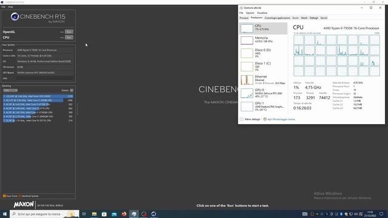Switch to the Dettagli tab
The height and width of the screenshot is (218, 388).
tap(314, 18)
